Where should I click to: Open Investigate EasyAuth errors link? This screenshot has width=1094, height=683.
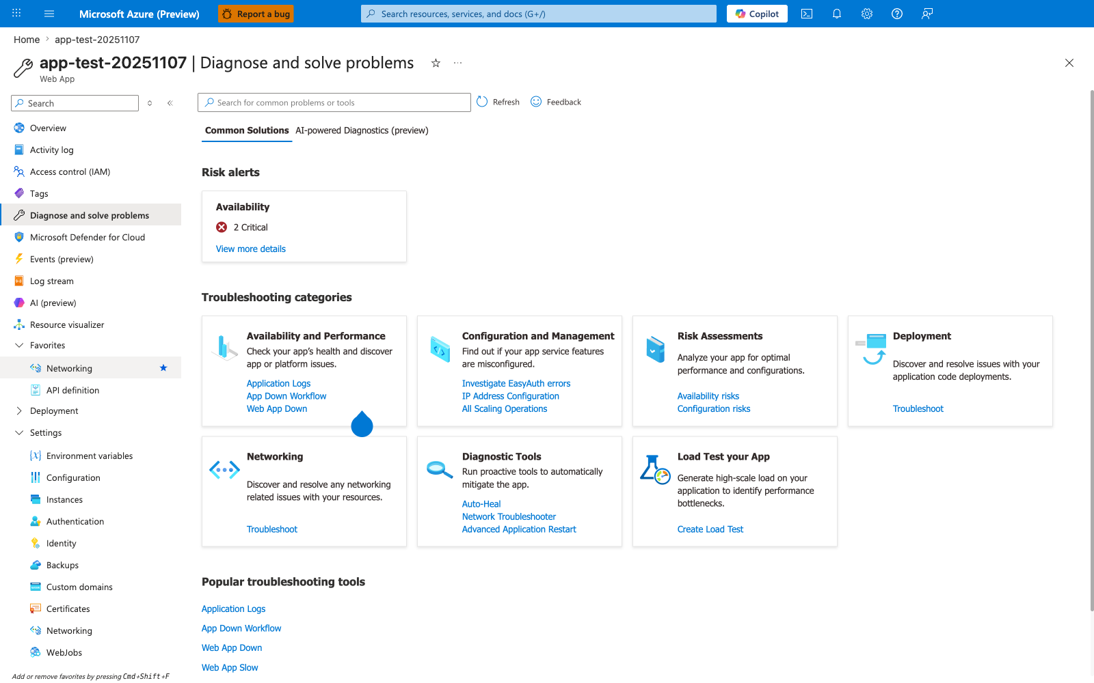tap(516, 384)
